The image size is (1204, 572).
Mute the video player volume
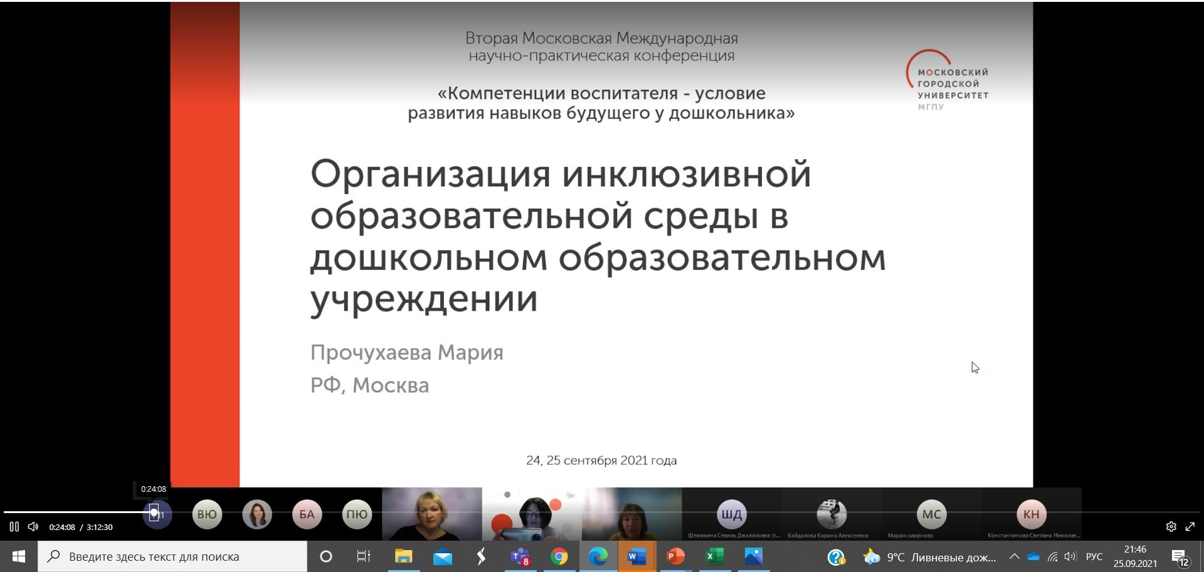coord(33,527)
